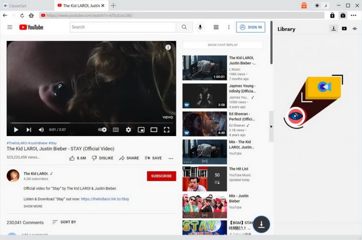The width and height of the screenshot is (362, 240).
Task: Open the three-dot menu right of address bar
Action: 354,16
